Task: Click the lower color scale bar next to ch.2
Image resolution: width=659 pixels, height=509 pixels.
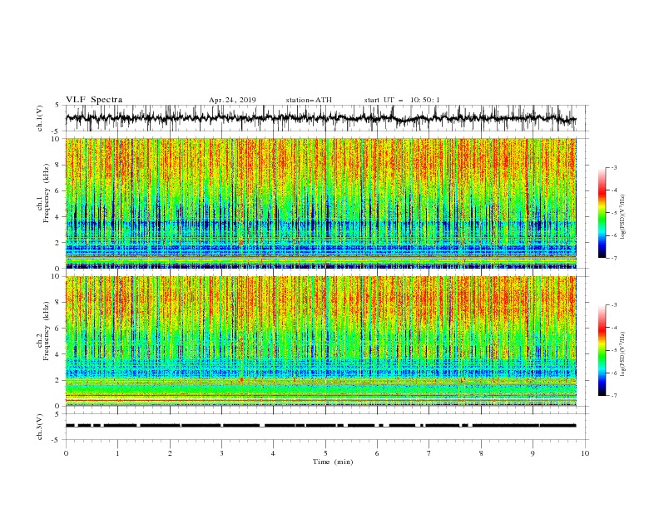Action: 602,350
